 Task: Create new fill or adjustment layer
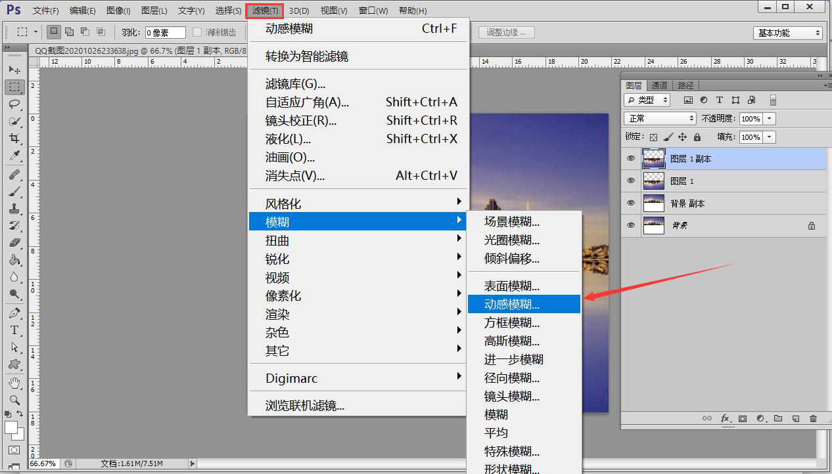click(x=761, y=418)
